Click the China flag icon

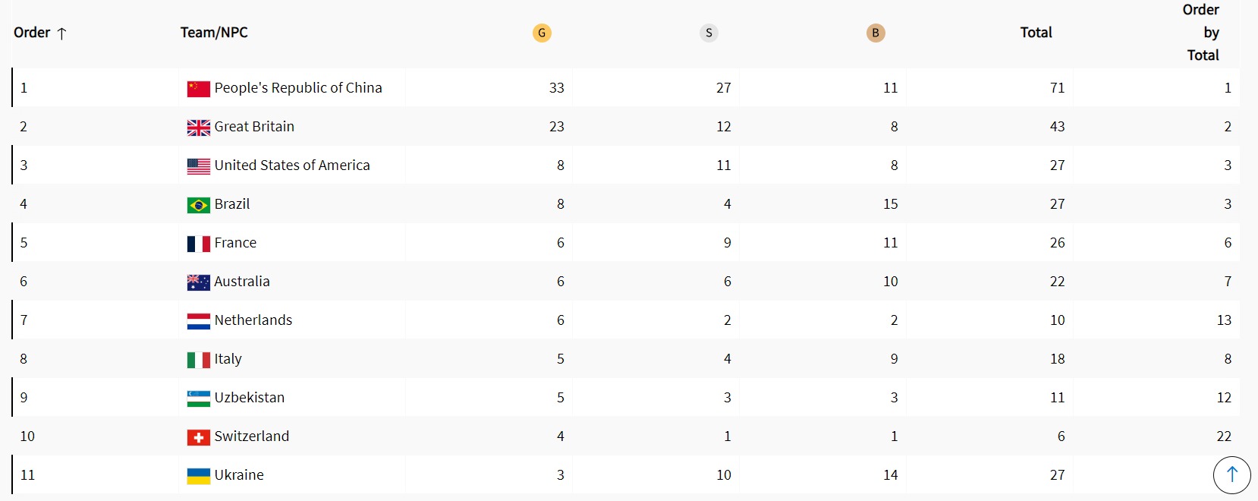pos(198,89)
